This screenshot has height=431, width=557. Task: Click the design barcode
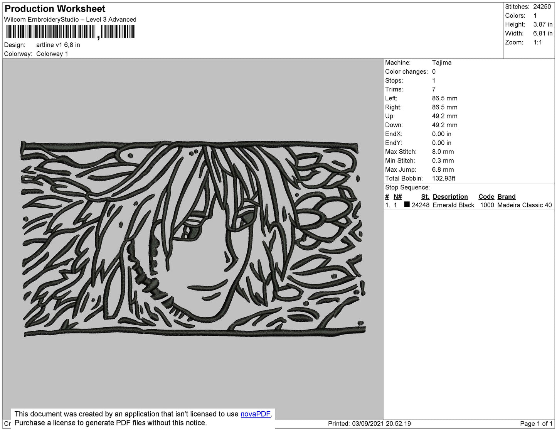pyautogui.click(x=70, y=32)
